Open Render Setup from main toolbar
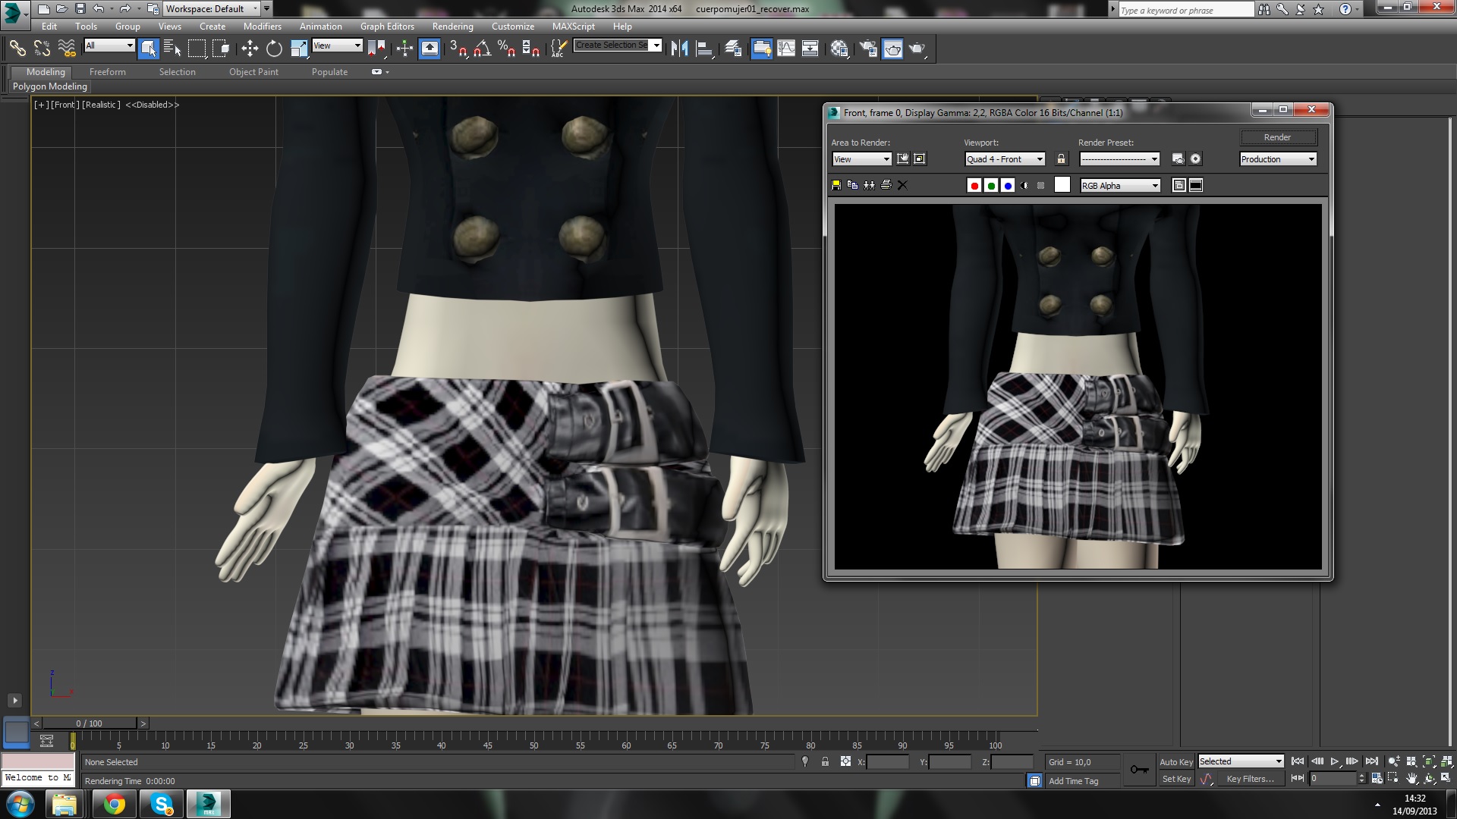Screen dimensions: 1457x819 868,49
